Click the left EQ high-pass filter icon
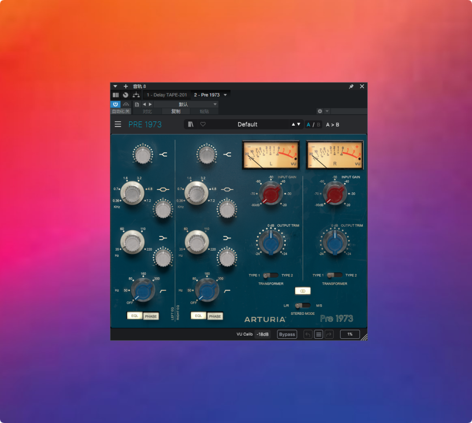Image resolution: width=472 pixels, height=423 pixels. coord(163,291)
